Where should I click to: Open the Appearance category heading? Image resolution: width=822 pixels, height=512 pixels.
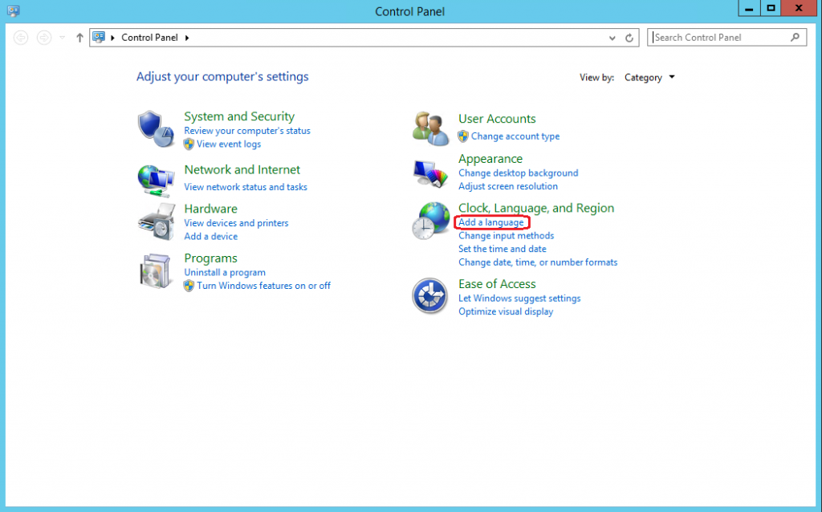[x=490, y=159]
